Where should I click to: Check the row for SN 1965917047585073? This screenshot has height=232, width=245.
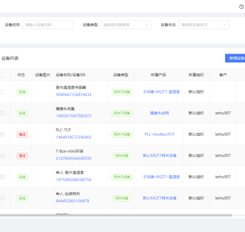(x=2, y=113)
